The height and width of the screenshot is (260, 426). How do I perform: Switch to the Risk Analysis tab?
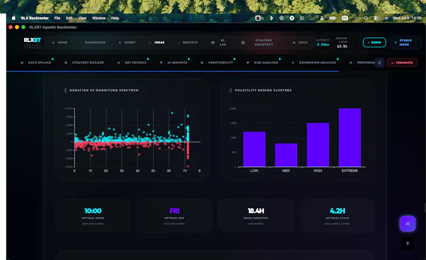(263, 62)
